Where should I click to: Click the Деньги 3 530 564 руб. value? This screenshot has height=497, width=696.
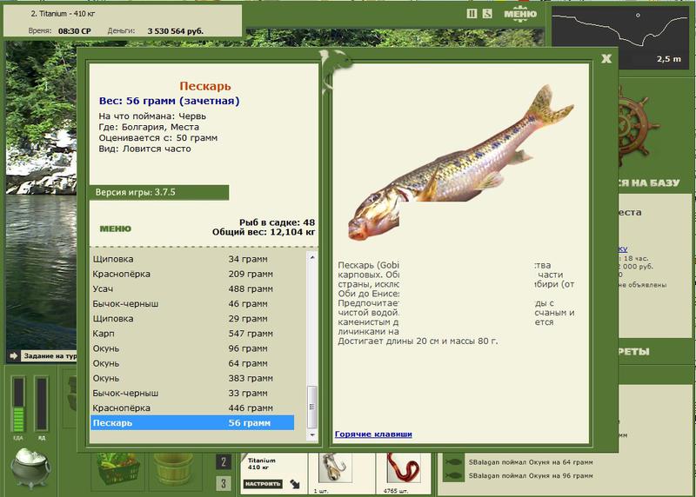[x=176, y=31]
